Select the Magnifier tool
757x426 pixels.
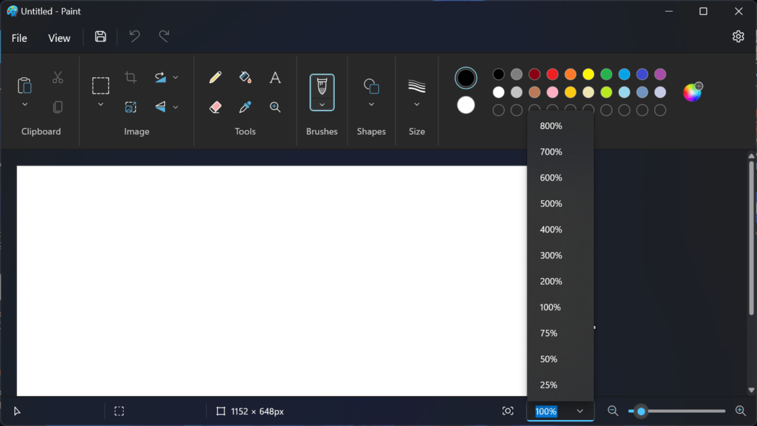pyautogui.click(x=275, y=106)
